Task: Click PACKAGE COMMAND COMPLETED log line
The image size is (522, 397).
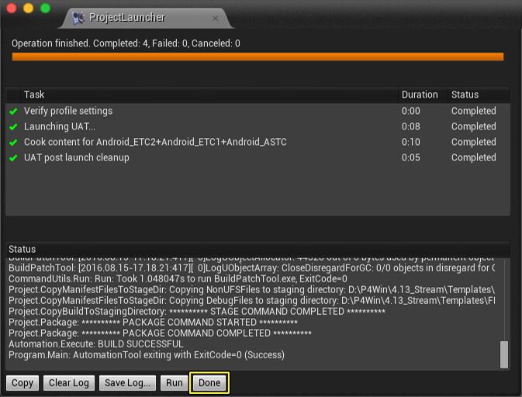Action: [x=160, y=333]
